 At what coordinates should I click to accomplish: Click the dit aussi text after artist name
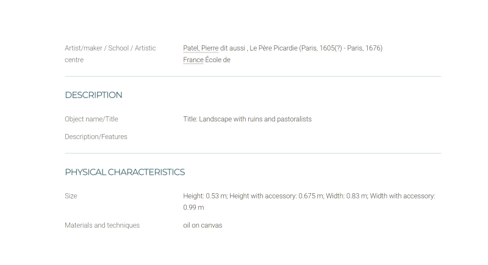[232, 48]
